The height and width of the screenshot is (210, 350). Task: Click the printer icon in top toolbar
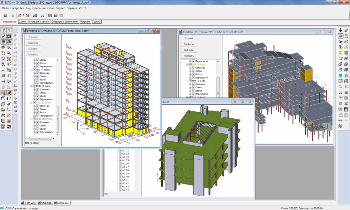tap(43, 15)
